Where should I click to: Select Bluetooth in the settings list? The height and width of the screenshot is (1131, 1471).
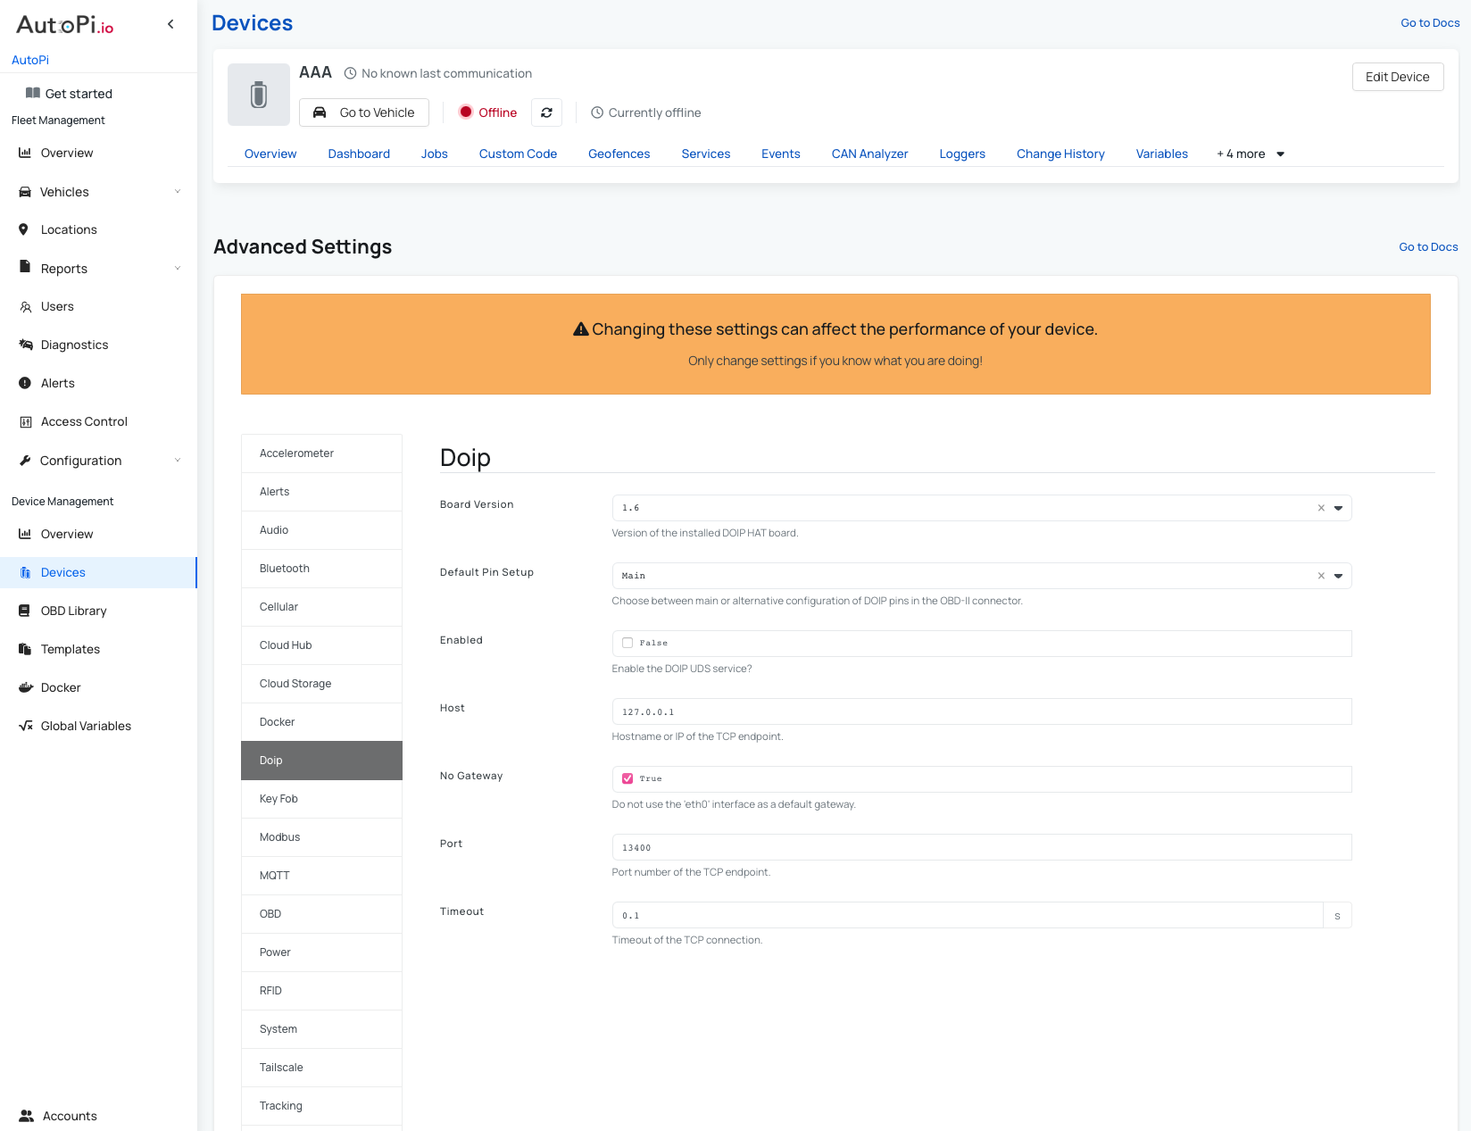tap(321, 569)
